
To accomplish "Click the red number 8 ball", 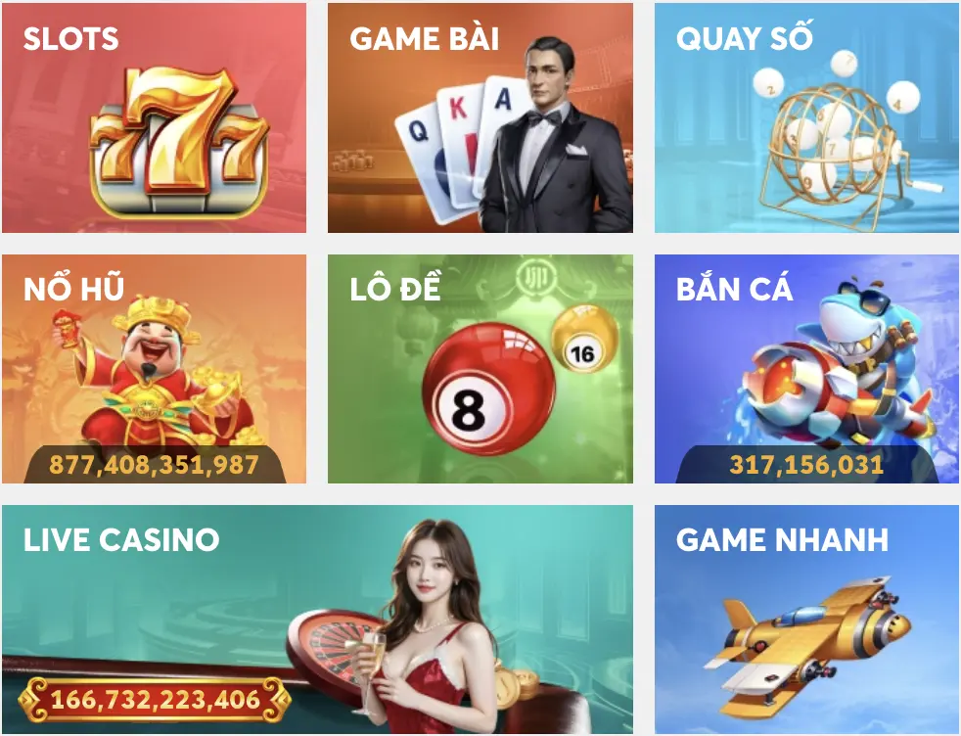I will coord(489,389).
